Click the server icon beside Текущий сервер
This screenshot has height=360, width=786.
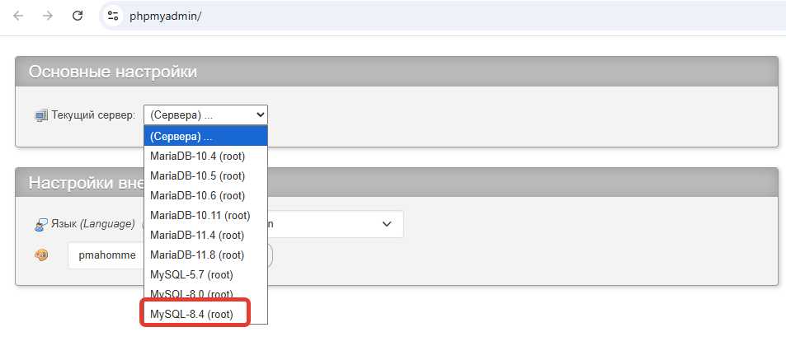[x=41, y=115]
